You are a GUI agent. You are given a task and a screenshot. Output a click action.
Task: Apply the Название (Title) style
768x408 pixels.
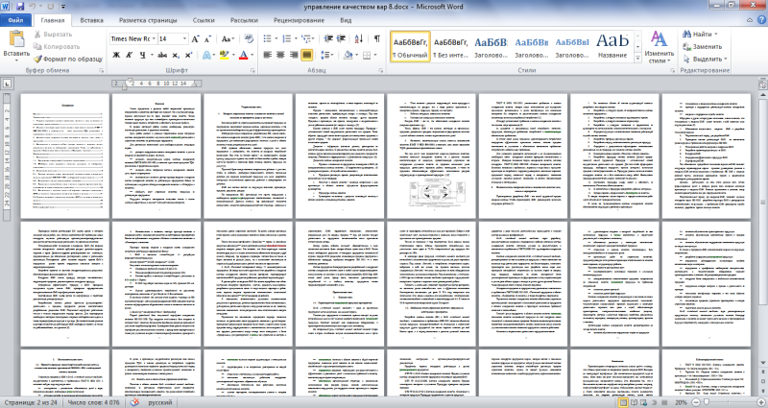pyautogui.click(x=612, y=46)
